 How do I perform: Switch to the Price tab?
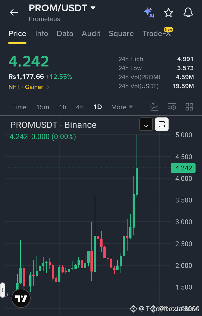tap(17, 34)
